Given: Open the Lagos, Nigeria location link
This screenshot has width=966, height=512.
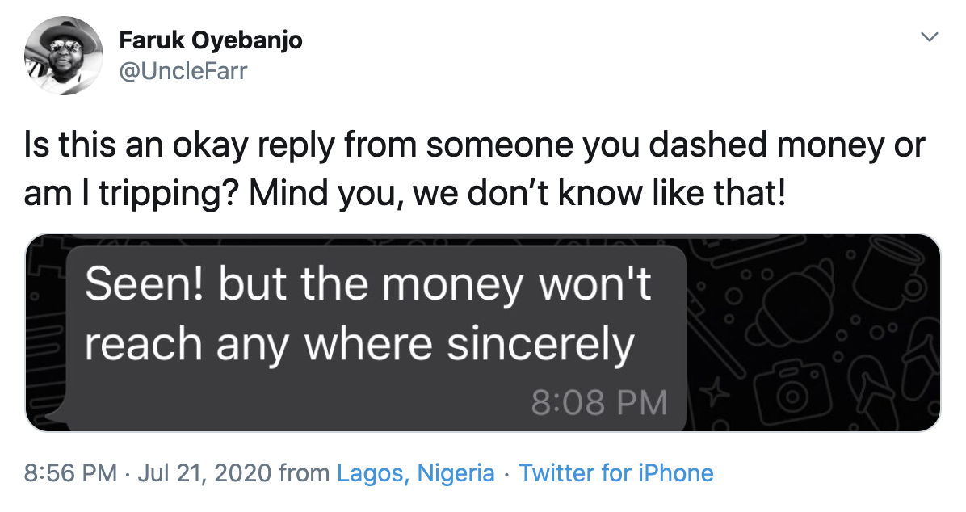Looking at the screenshot, I should point(415,472).
